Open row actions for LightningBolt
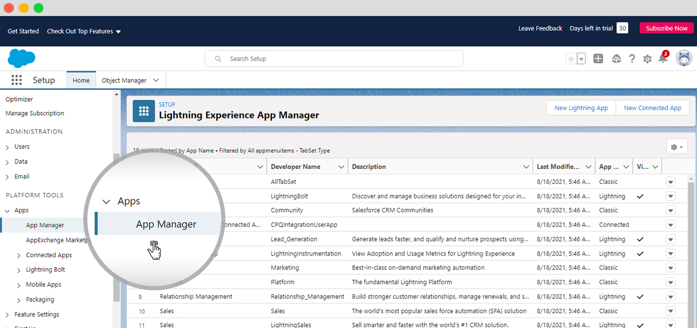This screenshot has width=697, height=328. click(x=671, y=196)
